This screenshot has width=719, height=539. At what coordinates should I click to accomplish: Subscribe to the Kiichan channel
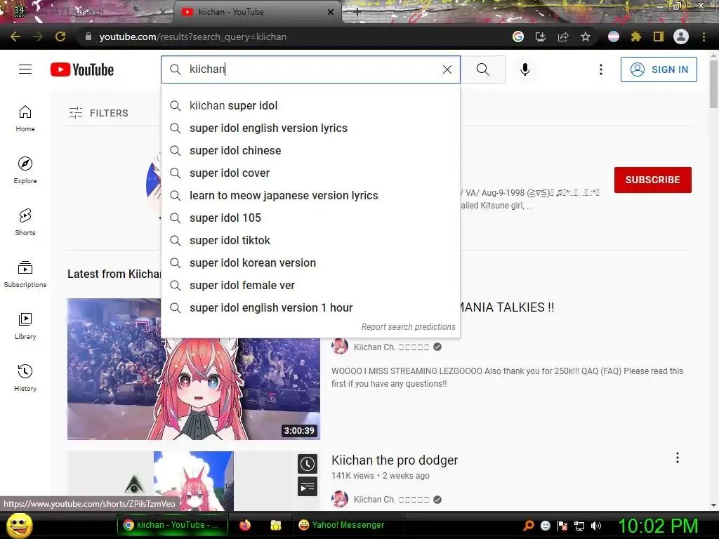[x=652, y=180]
